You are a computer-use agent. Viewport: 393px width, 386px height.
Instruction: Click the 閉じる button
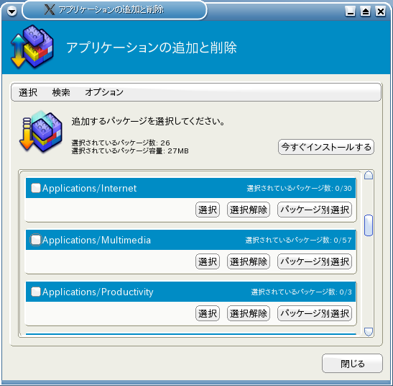[x=352, y=364]
